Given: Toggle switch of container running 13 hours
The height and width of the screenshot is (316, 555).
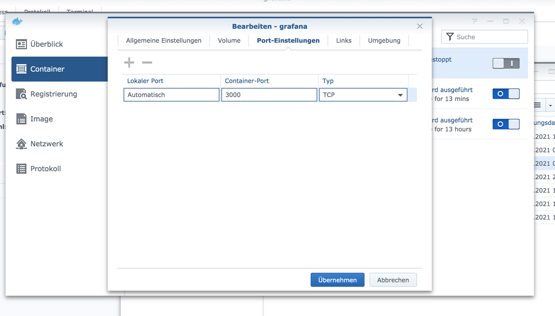Looking at the screenshot, I should [x=506, y=124].
